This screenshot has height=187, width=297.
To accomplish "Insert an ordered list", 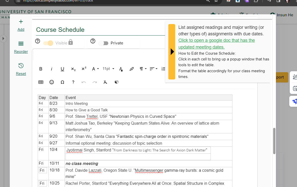I will pyautogui.click(x=163, y=69).
